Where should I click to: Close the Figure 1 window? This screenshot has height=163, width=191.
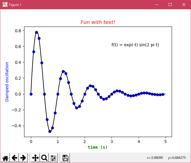click(184, 4)
